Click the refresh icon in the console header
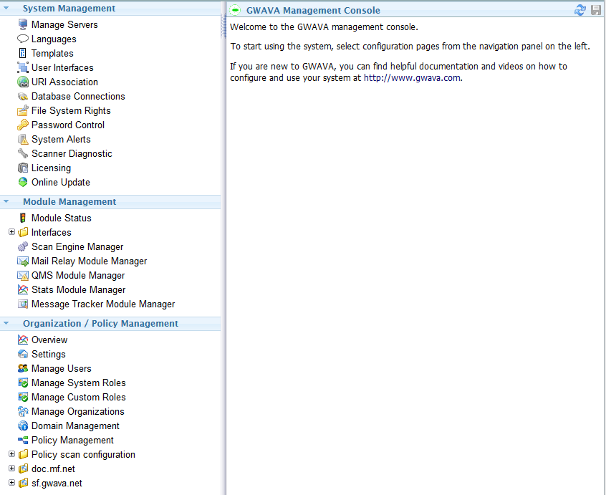Image resolution: width=606 pixels, height=495 pixels. click(580, 10)
